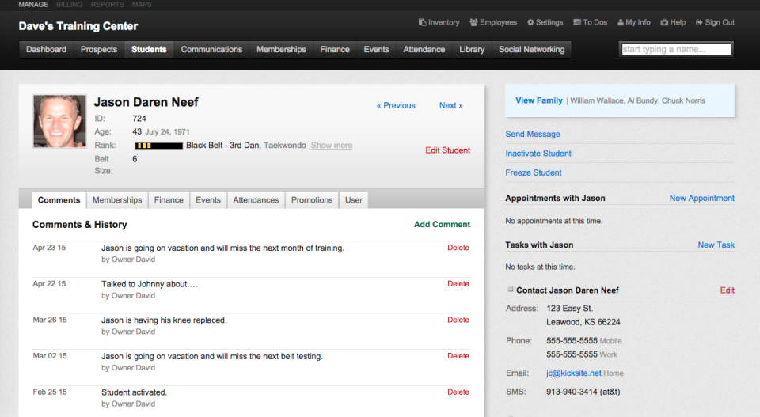Select the Students nav item
This screenshot has width=760, height=417.
coord(149,49)
